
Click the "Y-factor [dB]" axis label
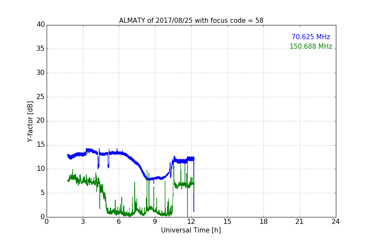(30, 121)
